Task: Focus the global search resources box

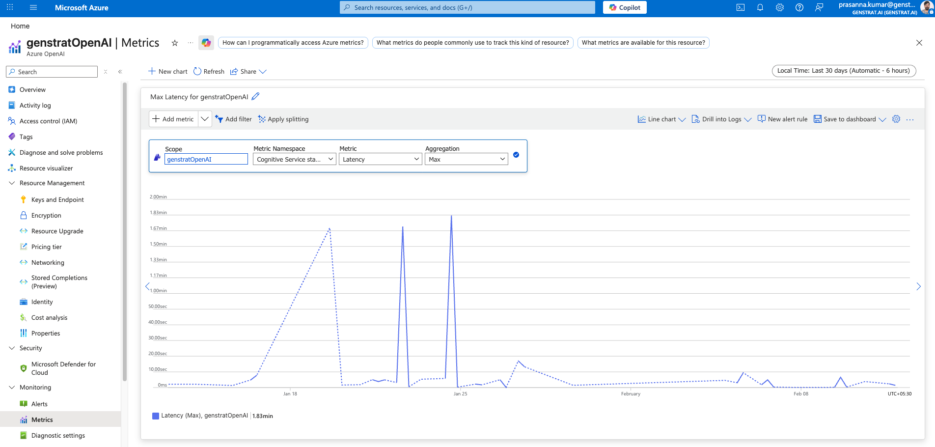Action: (x=467, y=7)
